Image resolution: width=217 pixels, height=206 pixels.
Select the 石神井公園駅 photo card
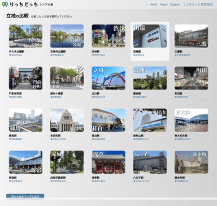[x=67, y=36]
